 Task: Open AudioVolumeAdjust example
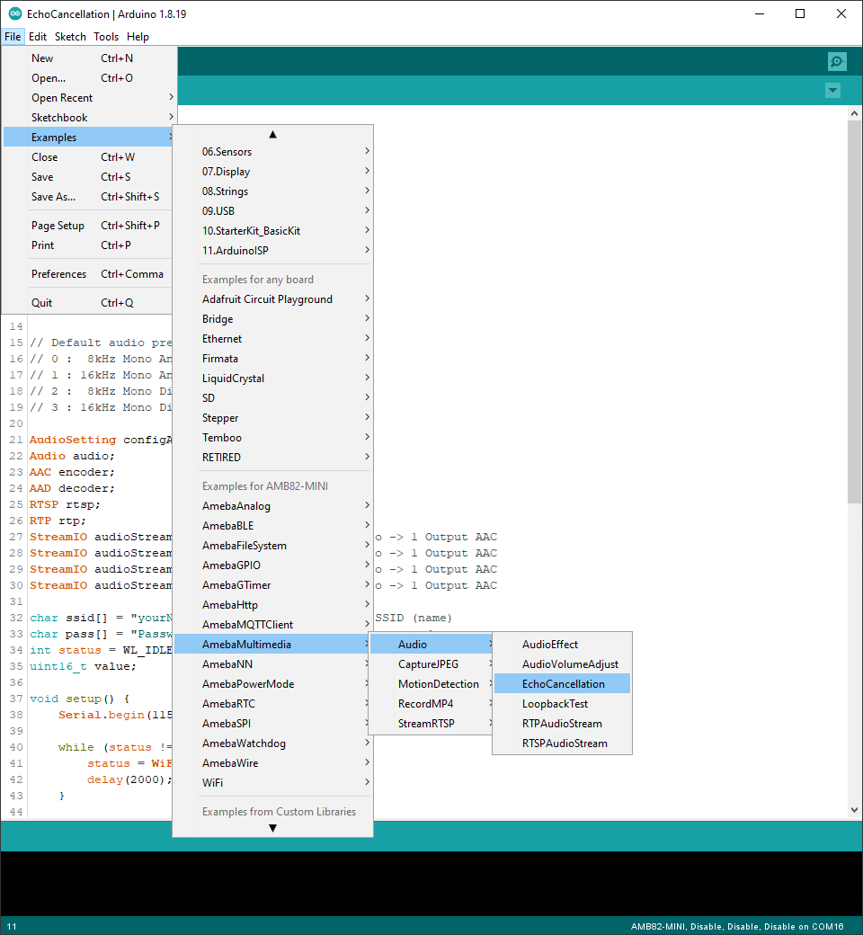click(570, 664)
